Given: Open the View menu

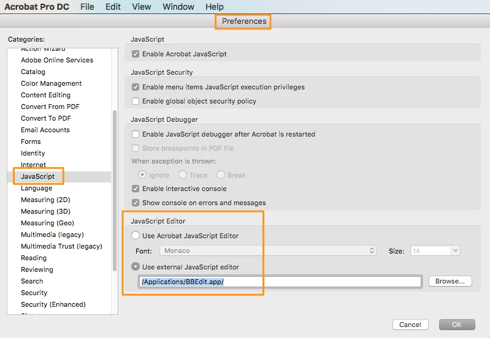Looking at the screenshot, I should 141,7.
